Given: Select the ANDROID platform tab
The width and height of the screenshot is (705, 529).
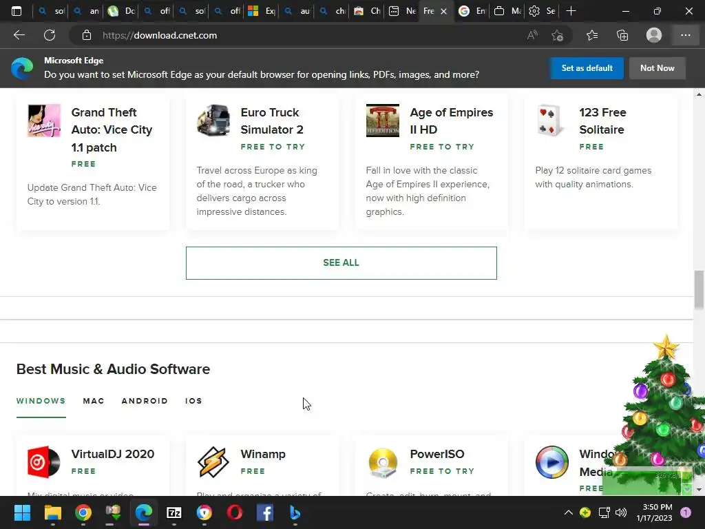Looking at the screenshot, I should [x=145, y=401].
